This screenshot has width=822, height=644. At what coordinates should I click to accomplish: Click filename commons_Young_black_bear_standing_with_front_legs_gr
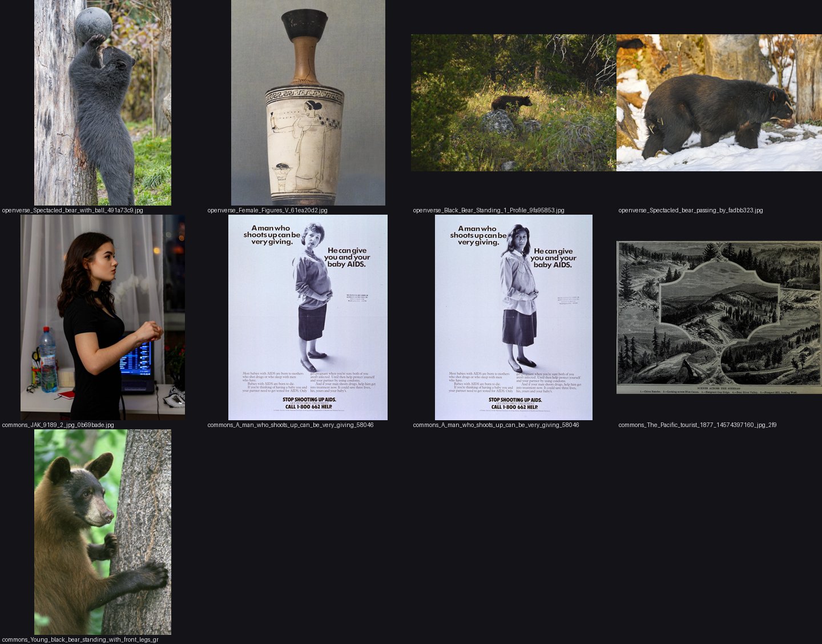80,639
